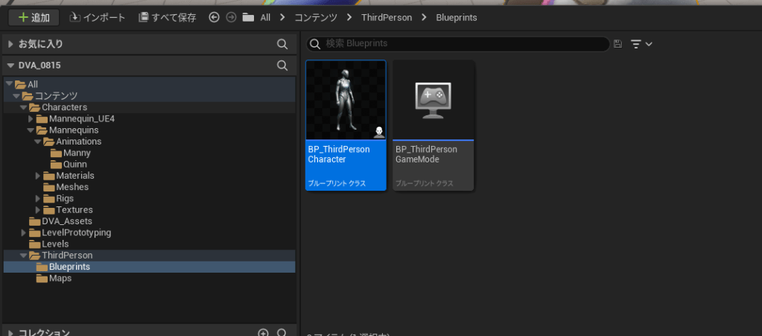The width and height of the screenshot is (762, 336).
Task: Expand the お気に入り (Favorites) section
Action: (x=10, y=45)
